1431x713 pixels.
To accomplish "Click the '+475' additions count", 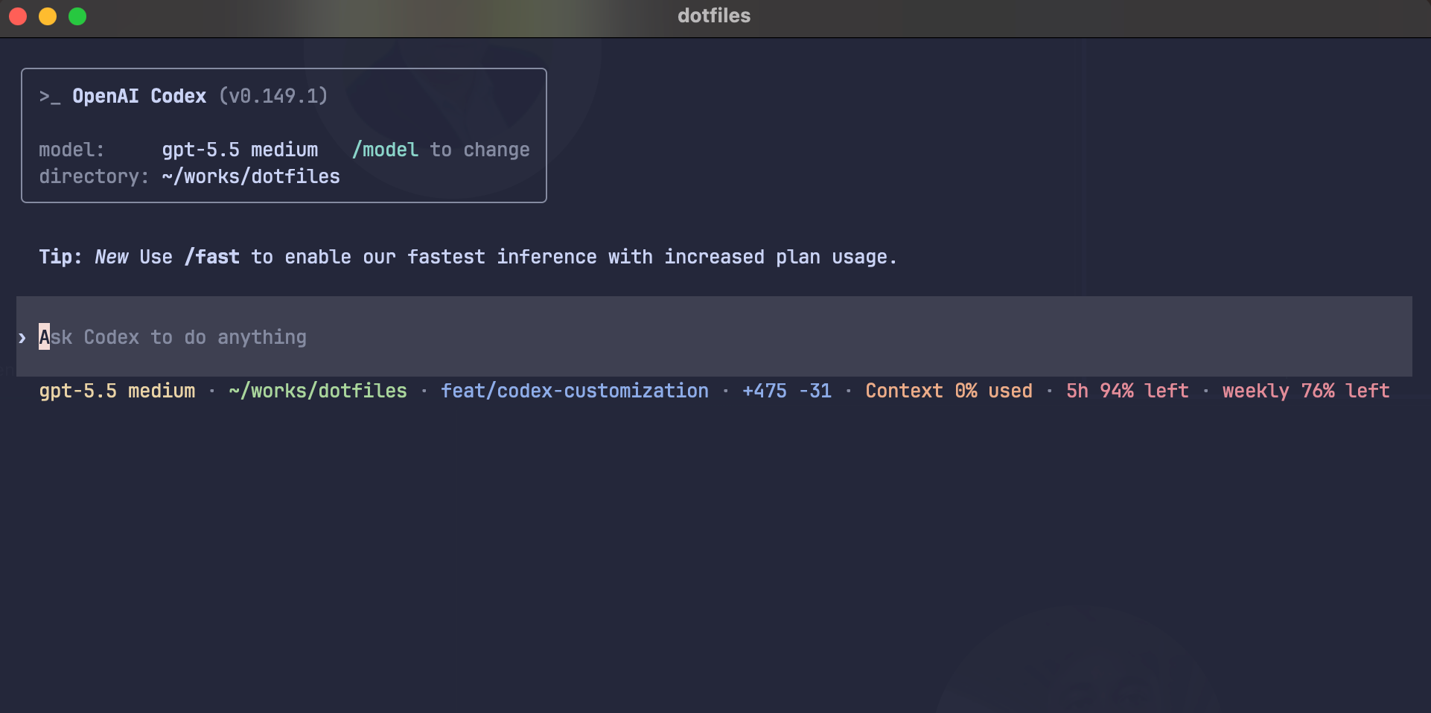I will click(765, 391).
